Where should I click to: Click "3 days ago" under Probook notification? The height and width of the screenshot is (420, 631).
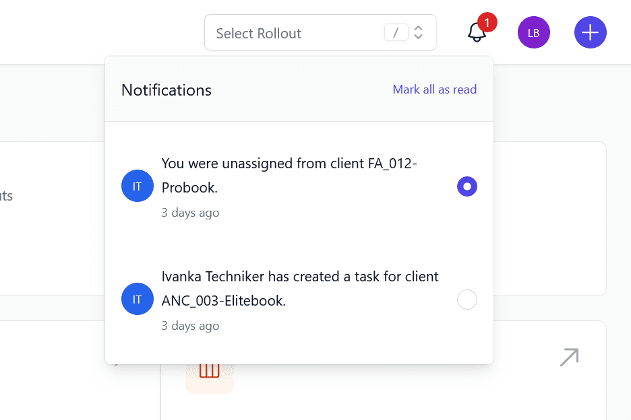[x=190, y=213]
